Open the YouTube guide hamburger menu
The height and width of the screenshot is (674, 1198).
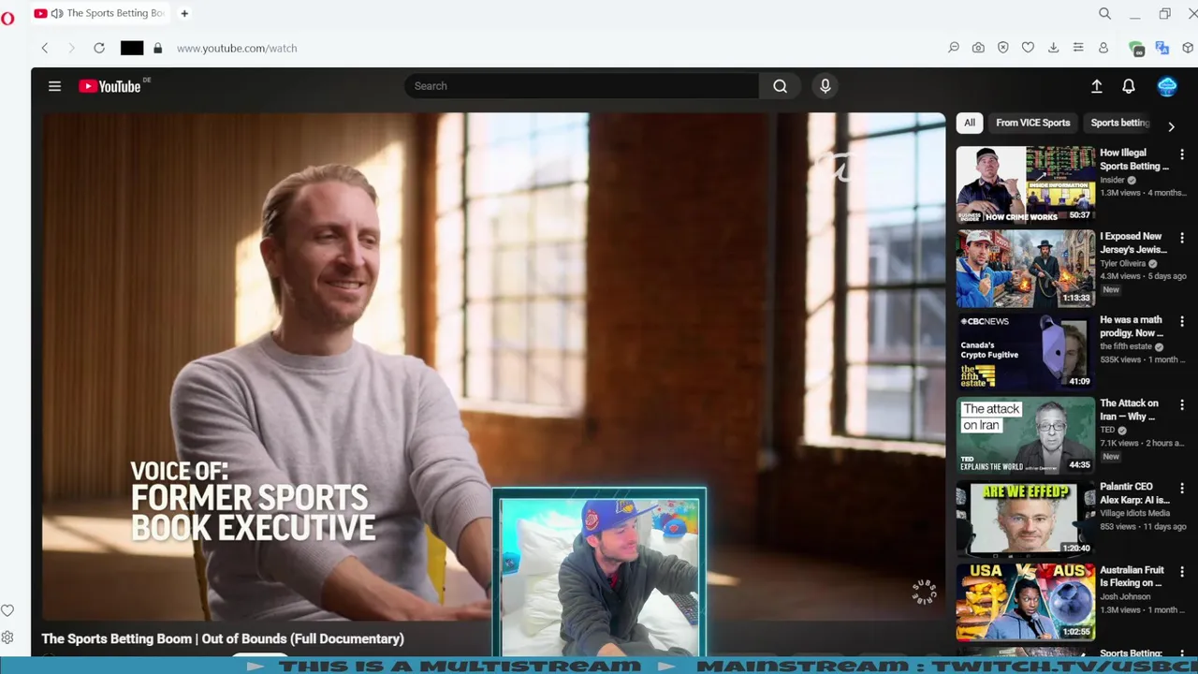pos(54,86)
